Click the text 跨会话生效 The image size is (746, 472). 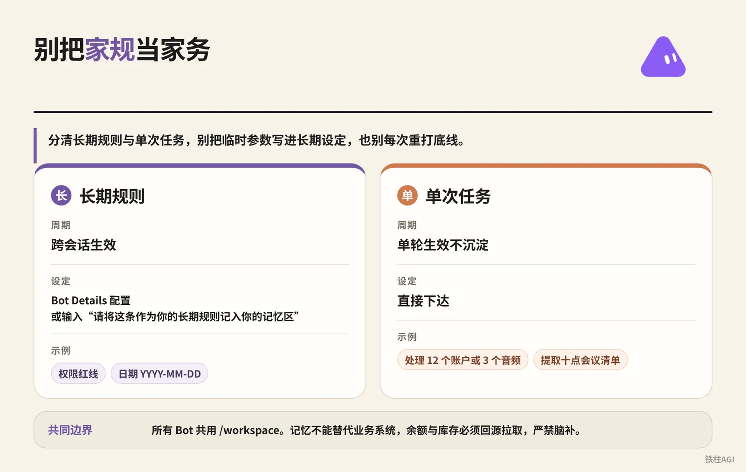(x=83, y=245)
